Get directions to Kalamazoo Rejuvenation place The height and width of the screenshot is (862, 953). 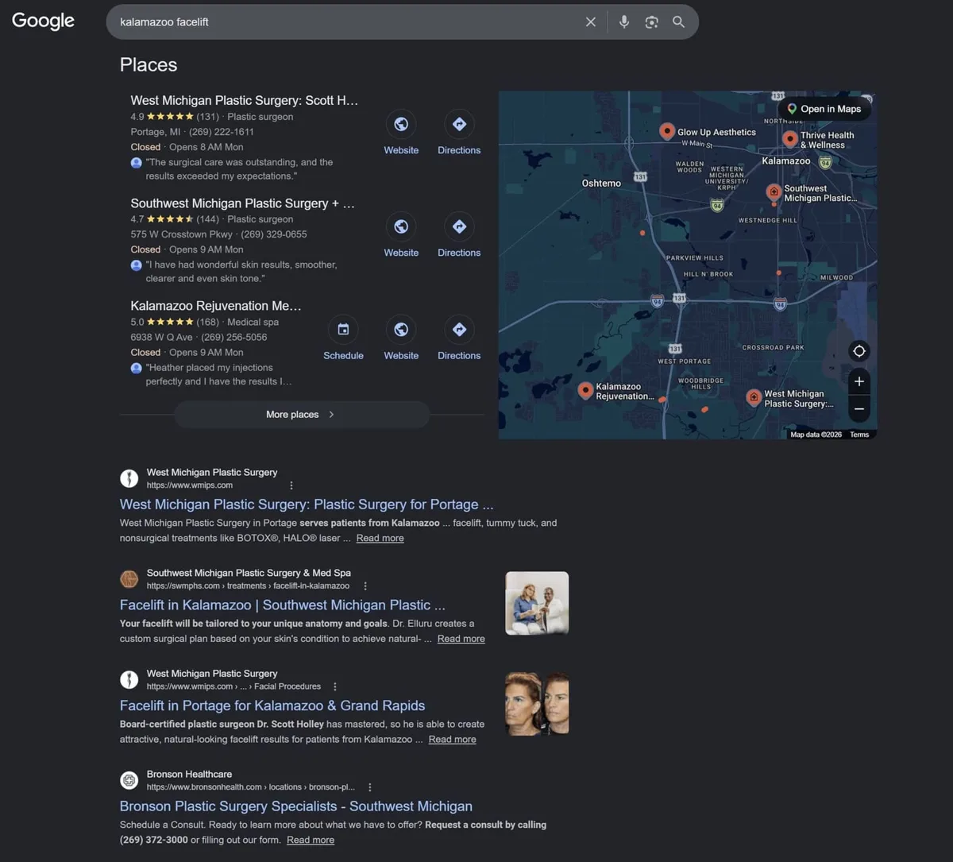[x=459, y=338]
